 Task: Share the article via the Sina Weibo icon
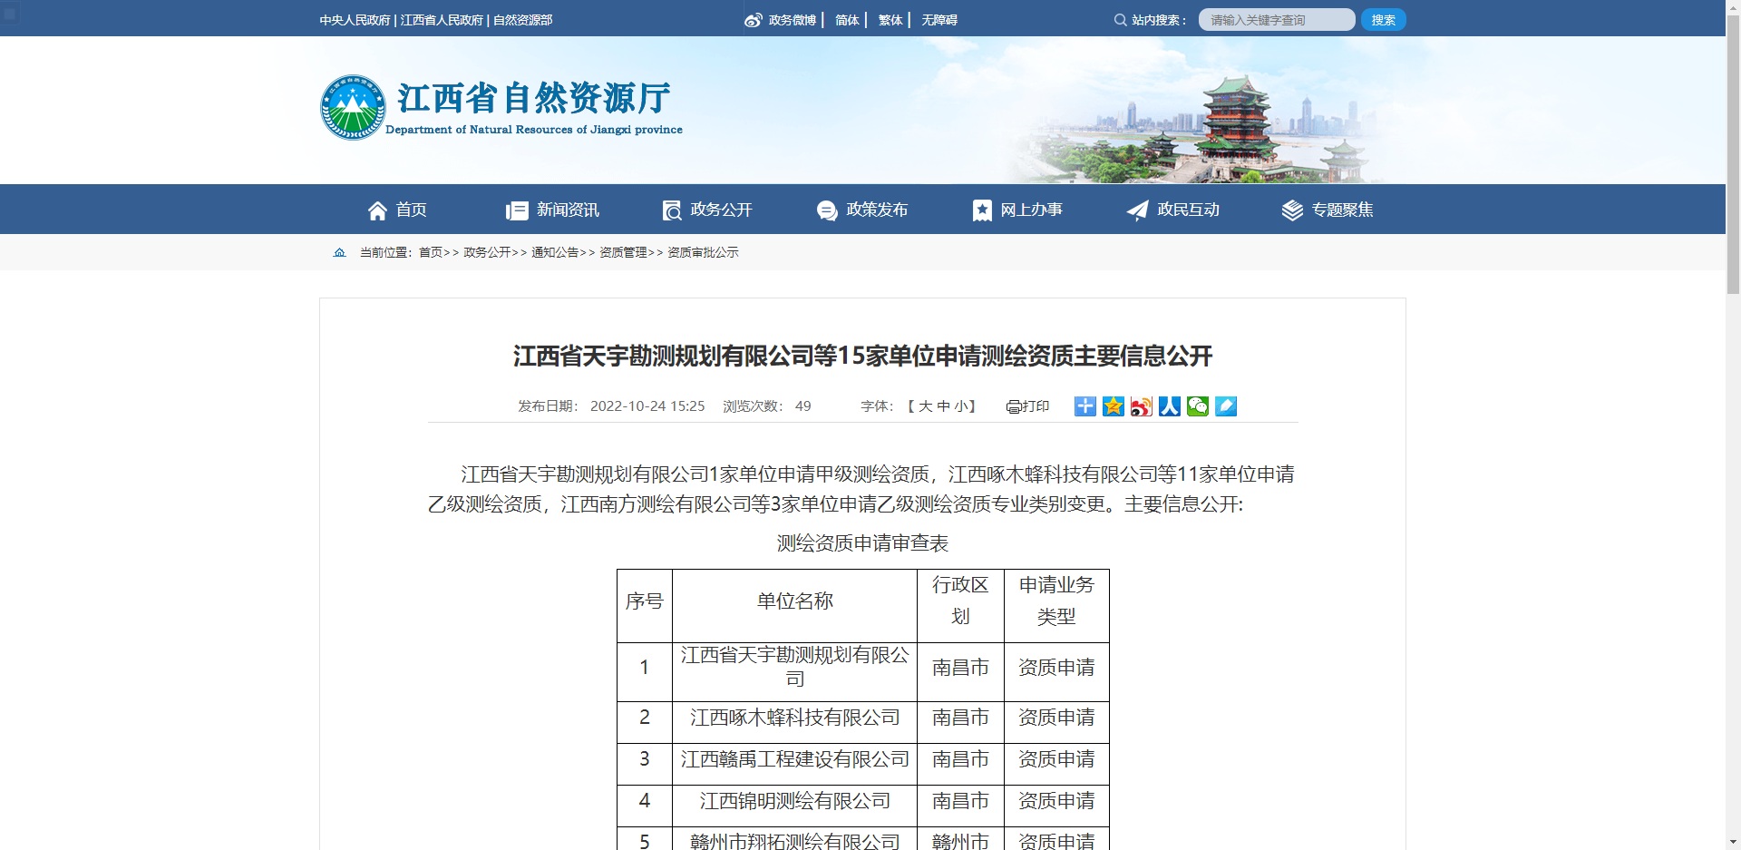tap(1141, 406)
